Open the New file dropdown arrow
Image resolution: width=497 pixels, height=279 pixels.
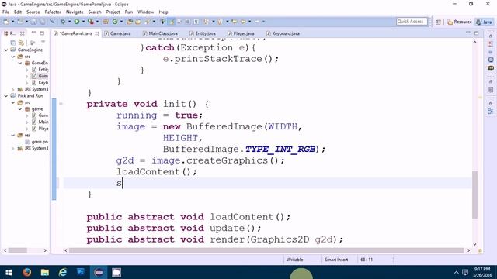click(x=13, y=22)
